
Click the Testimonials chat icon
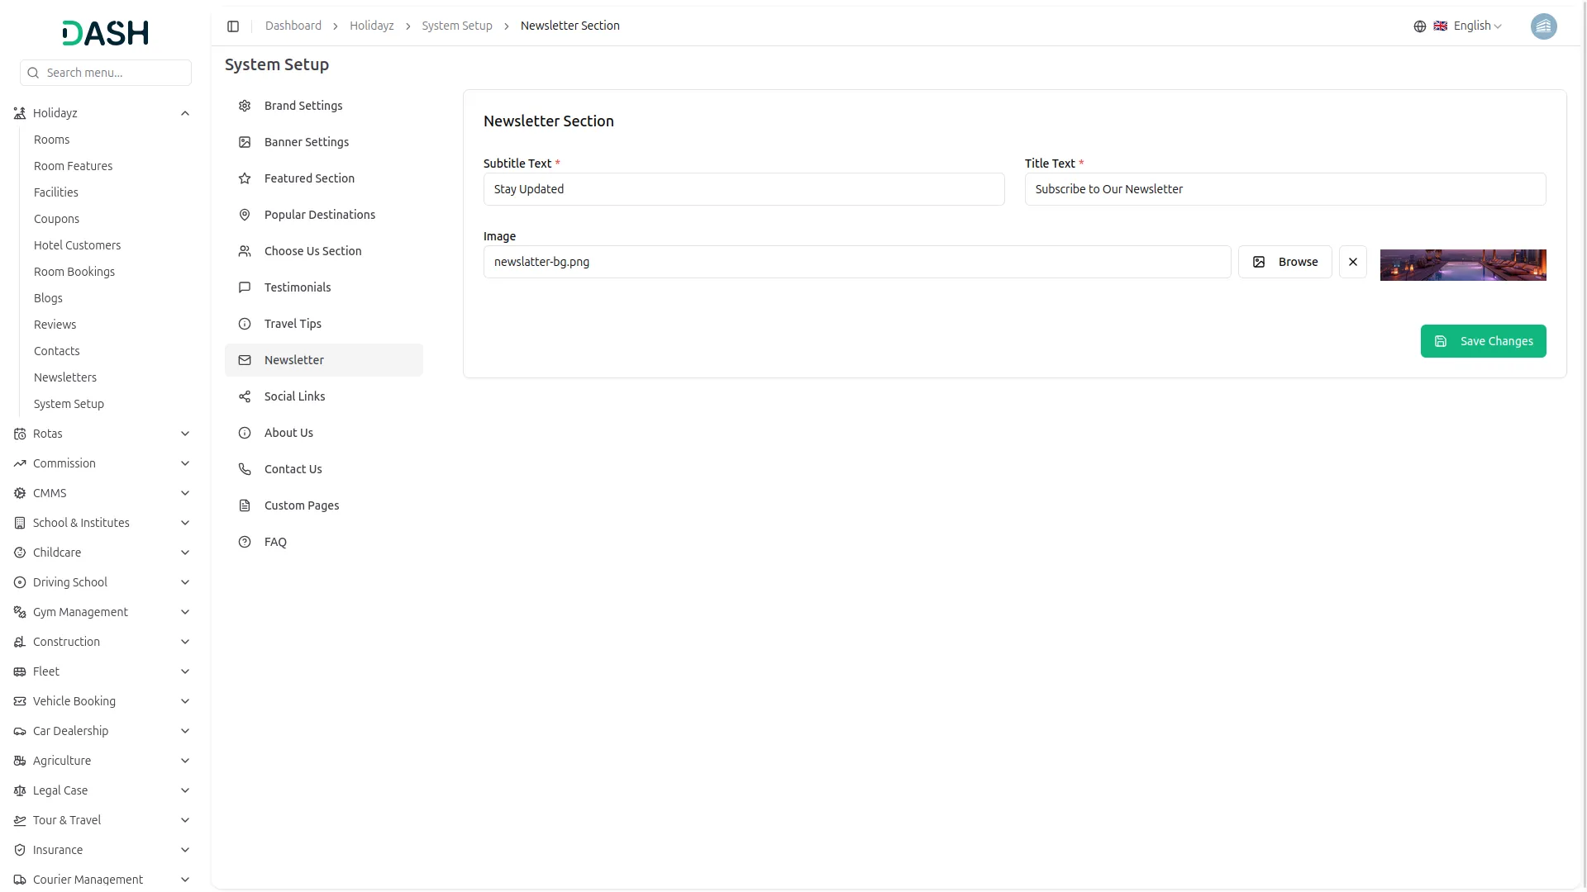click(245, 287)
